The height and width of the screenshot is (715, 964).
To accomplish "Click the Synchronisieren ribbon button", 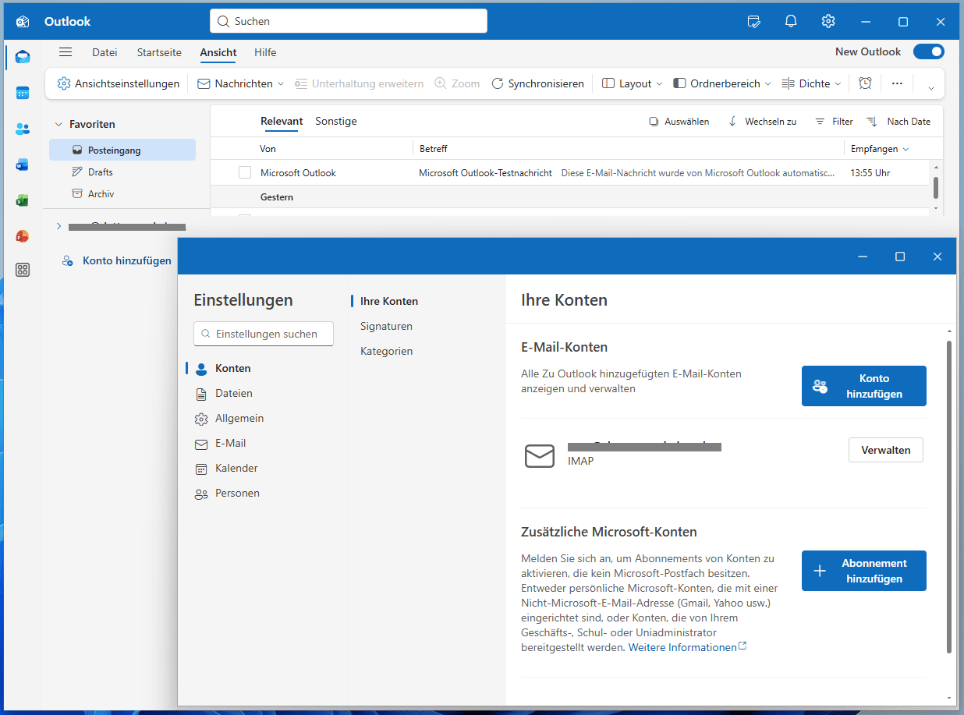I will [537, 83].
